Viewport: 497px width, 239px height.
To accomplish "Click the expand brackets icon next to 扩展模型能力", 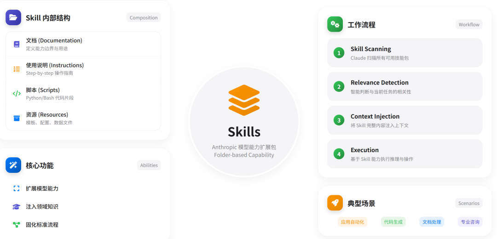I will point(17,188).
